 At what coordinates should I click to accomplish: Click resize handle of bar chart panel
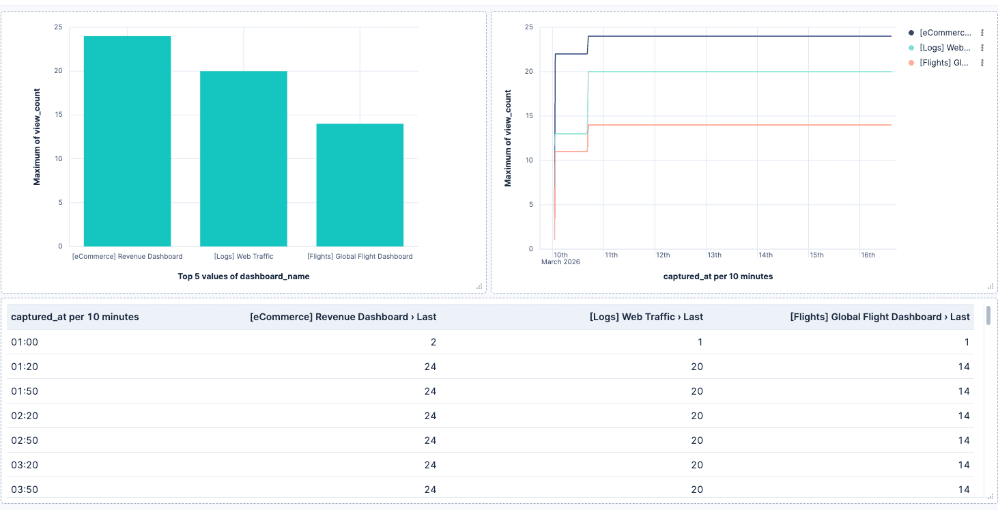point(479,286)
